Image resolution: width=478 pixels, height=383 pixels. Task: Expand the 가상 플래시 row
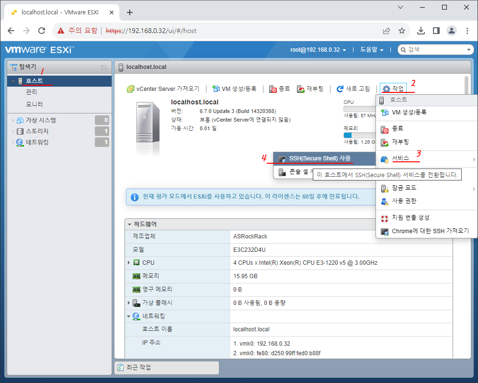point(129,303)
